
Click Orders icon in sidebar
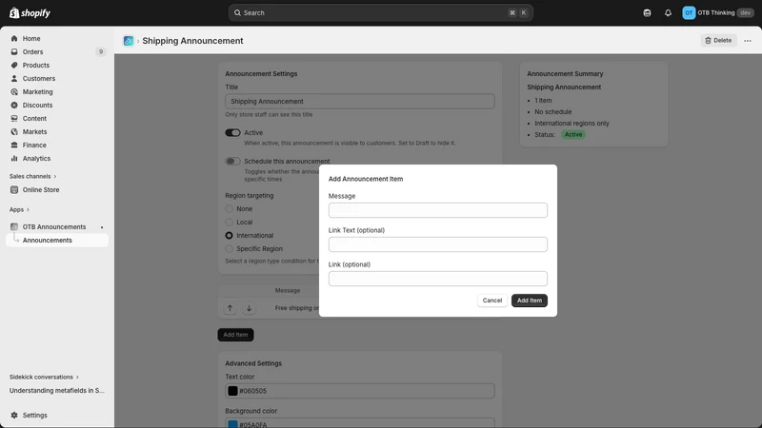click(x=14, y=52)
